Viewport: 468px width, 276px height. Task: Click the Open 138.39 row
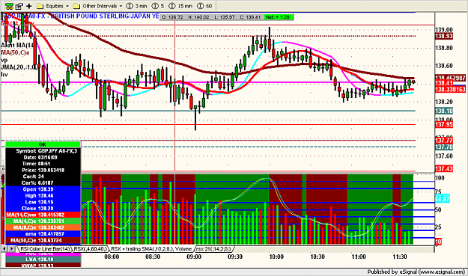coord(43,189)
